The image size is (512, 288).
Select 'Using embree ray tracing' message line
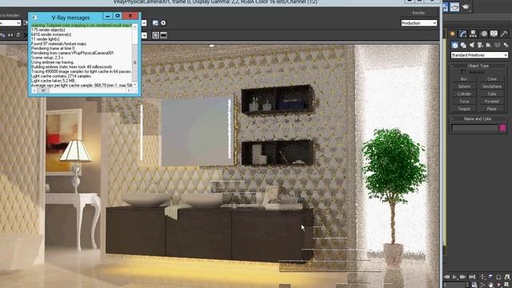coord(52,62)
